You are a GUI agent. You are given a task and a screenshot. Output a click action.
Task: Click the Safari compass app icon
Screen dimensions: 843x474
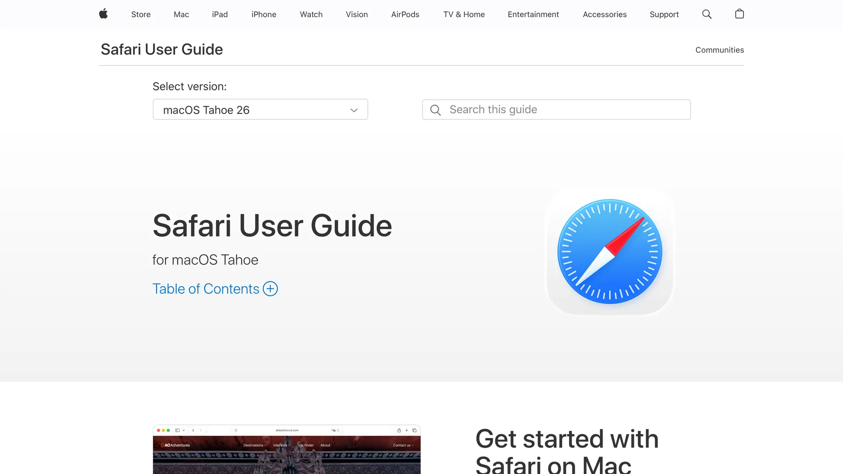(x=610, y=252)
